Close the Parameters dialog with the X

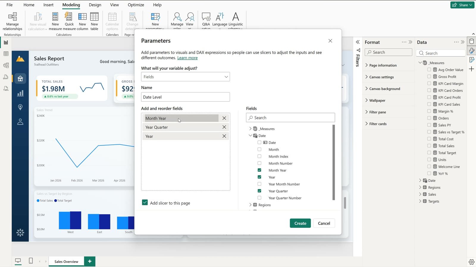click(x=330, y=41)
